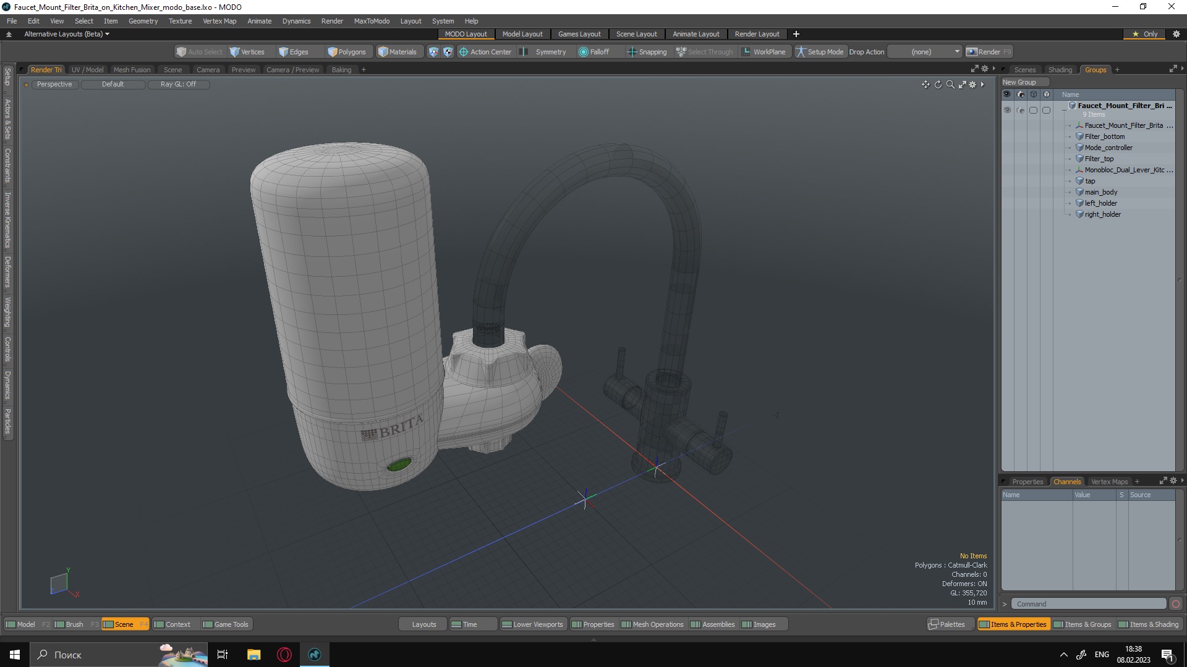Switch to the Vertex Maps tab
The image size is (1187, 667).
(1109, 482)
